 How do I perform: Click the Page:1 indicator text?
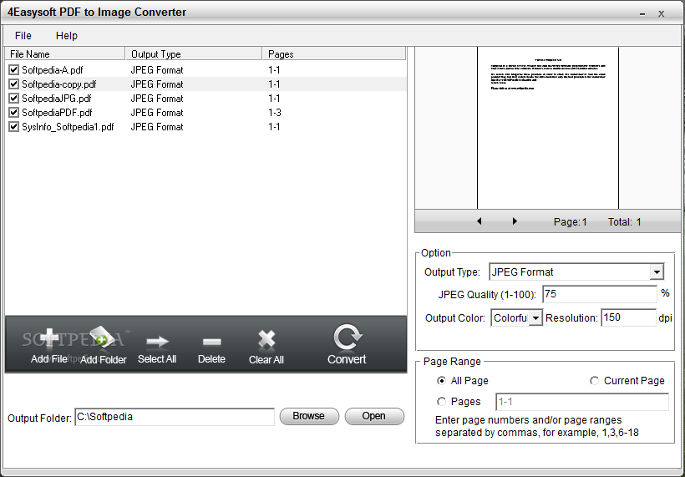pos(570,222)
